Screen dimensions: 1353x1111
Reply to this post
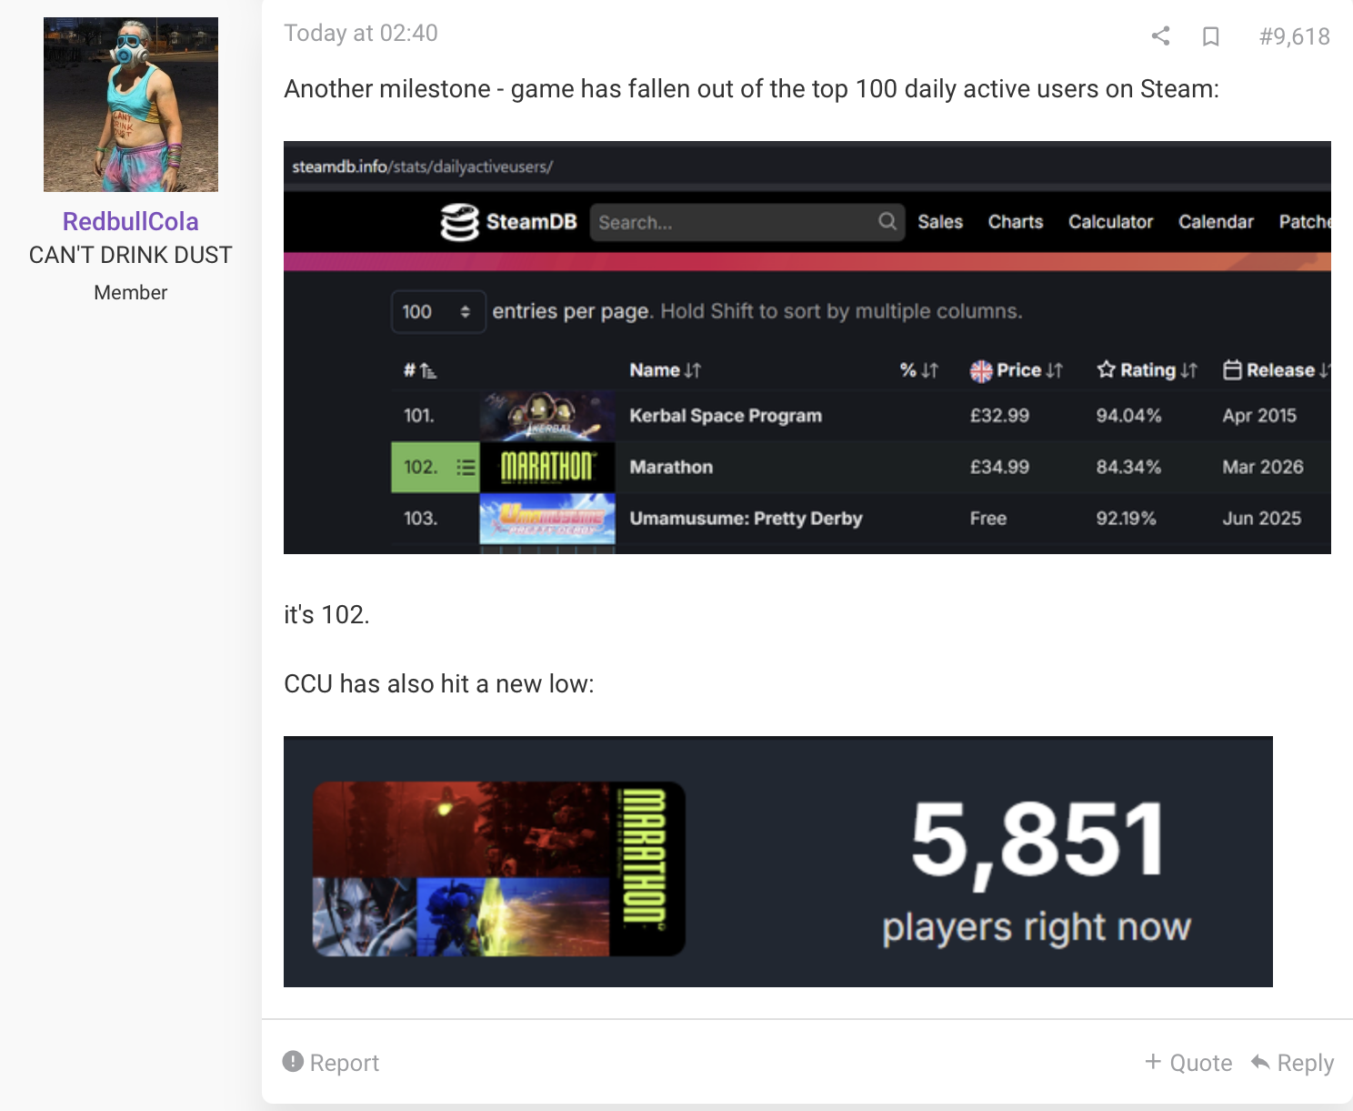(1292, 1063)
